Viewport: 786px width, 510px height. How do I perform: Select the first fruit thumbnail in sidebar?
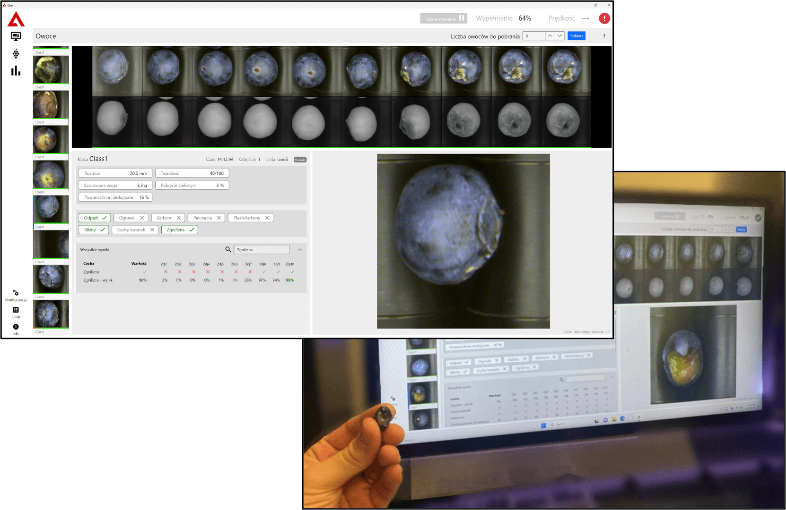coord(51,69)
